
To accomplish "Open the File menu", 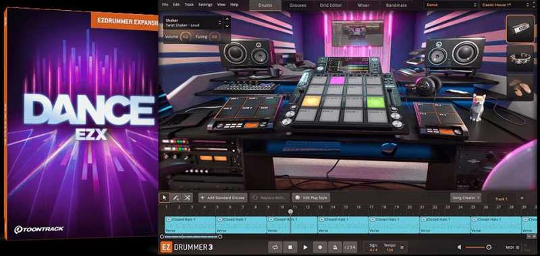I will pos(165,5).
